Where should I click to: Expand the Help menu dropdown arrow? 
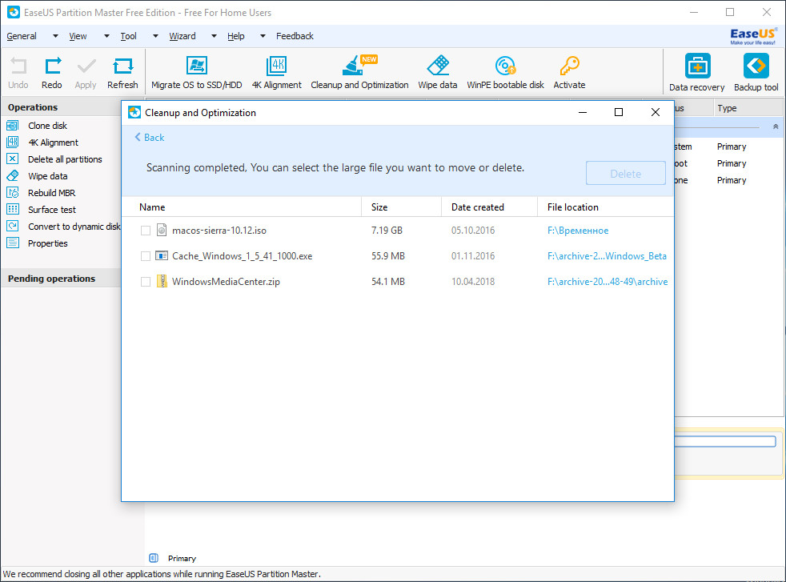(263, 36)
